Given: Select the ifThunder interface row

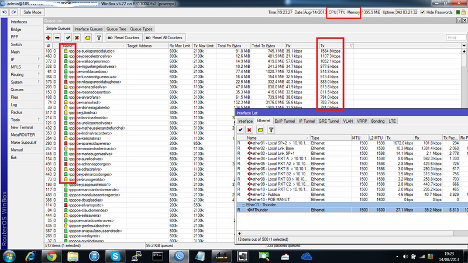Looking at the screenshot, I should click(352, 210).
